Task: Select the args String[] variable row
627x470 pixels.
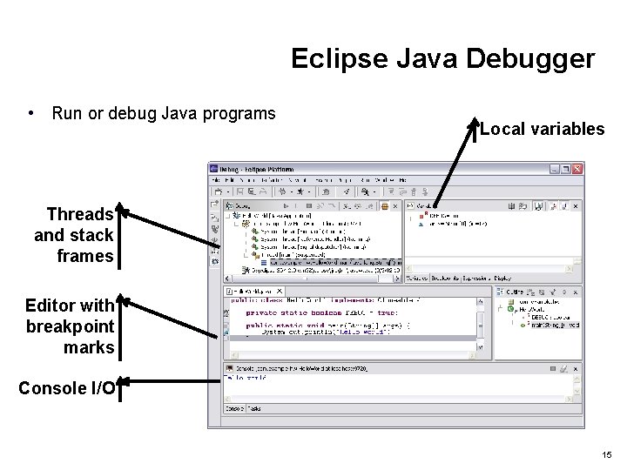Action: pos(453,224)
